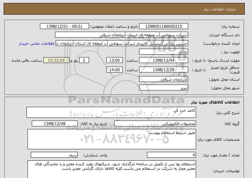
Task: Click the label گروه کالا
Action: (232, 124)
